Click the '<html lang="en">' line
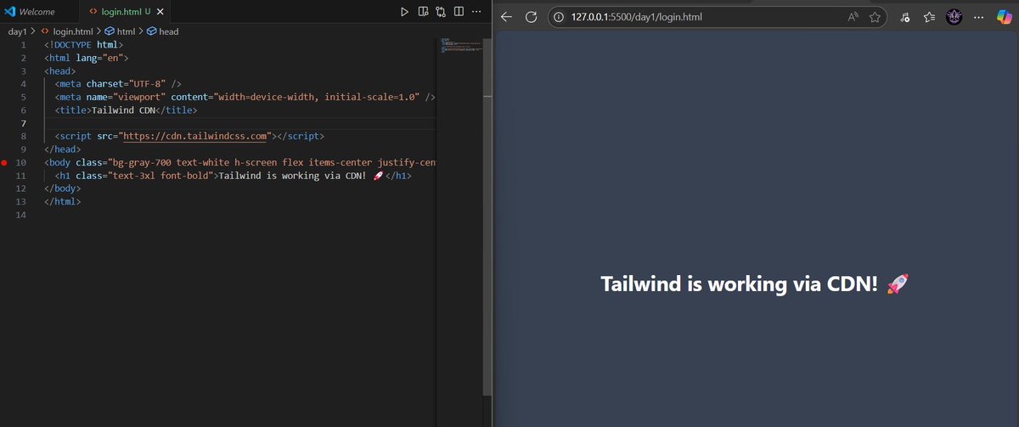This screenshot has width=1019, height=427. [86, 58]
